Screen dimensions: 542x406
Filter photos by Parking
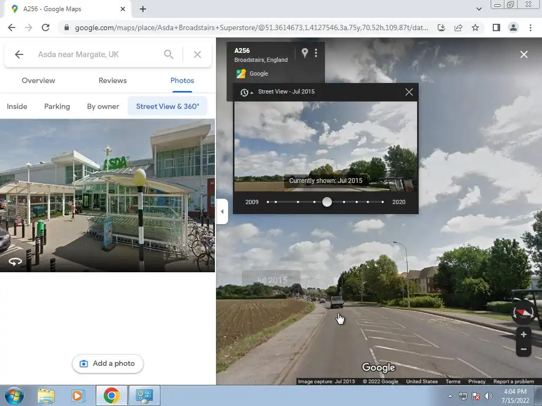click(57, 106)
